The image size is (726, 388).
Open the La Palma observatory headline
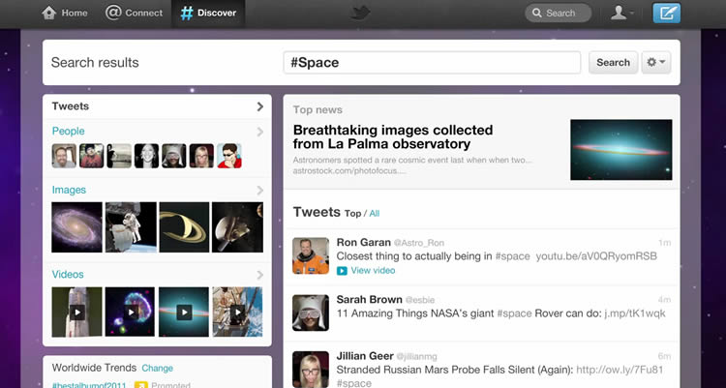(x=393, y=137)
